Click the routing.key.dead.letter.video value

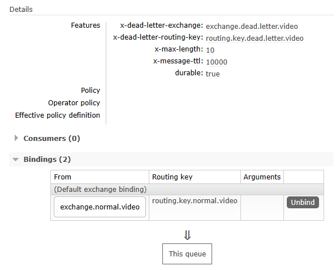coord(255,38)
